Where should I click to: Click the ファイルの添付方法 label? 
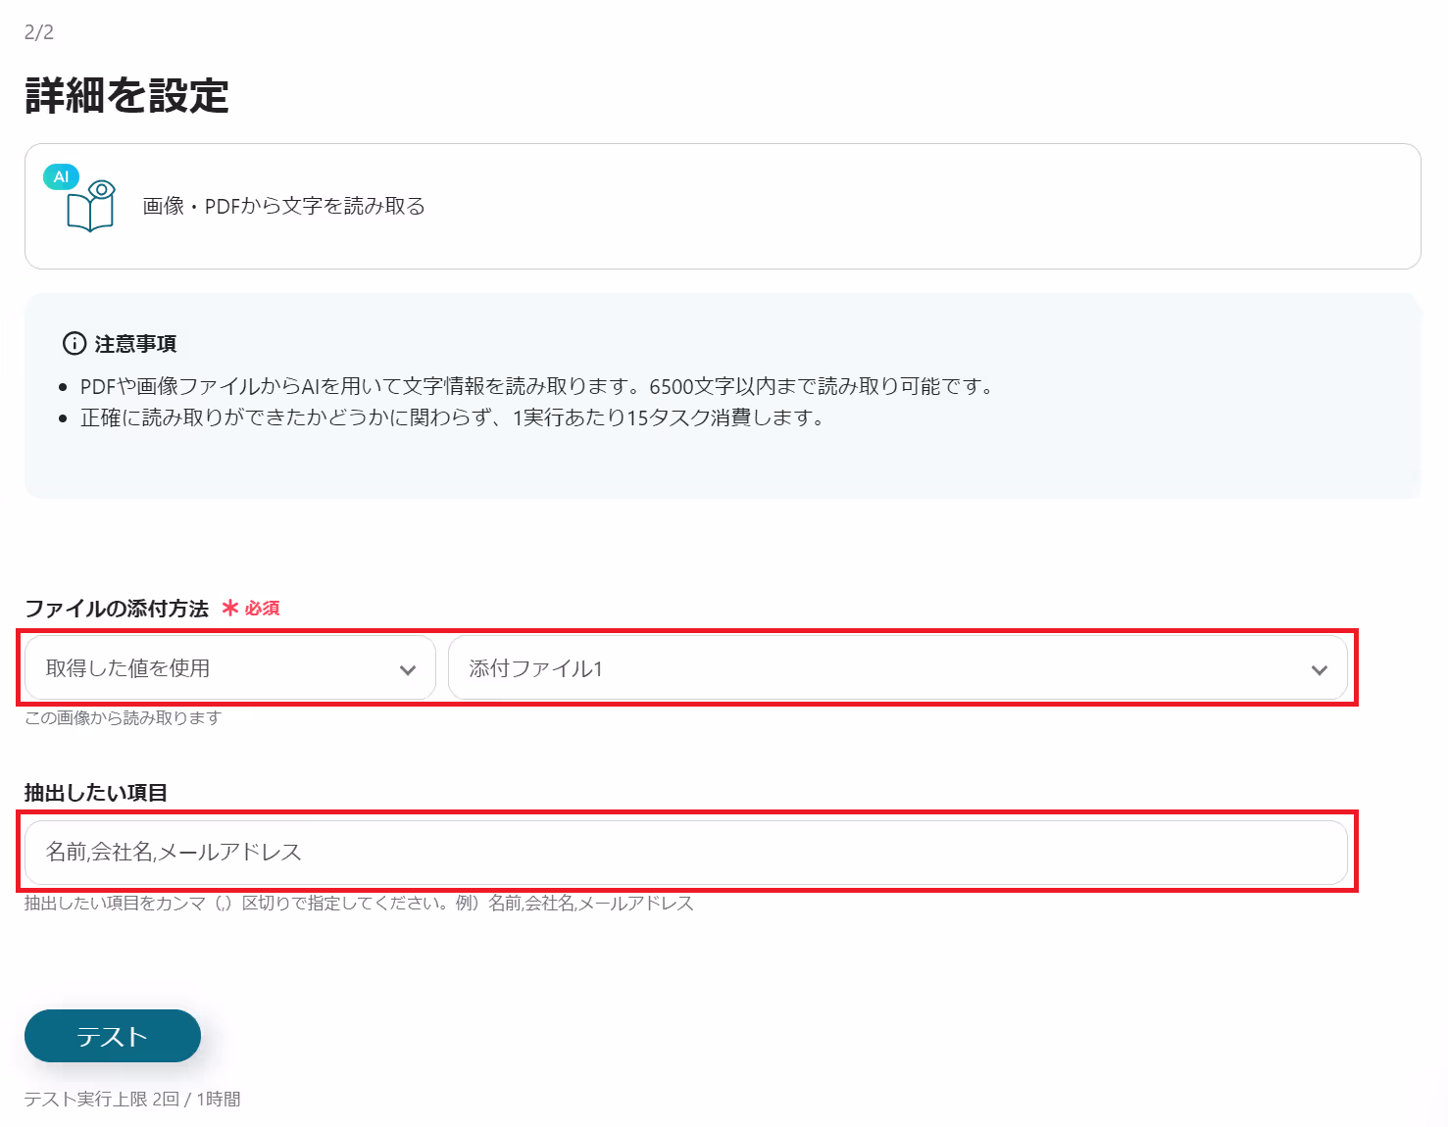[x=117, y=609]
